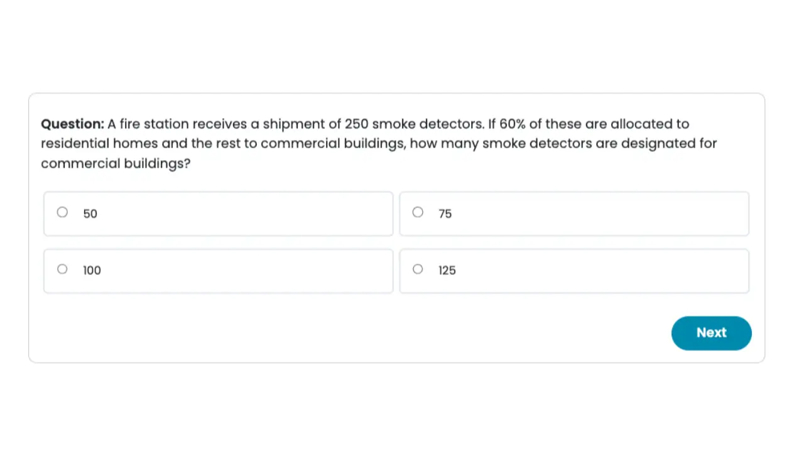Click the number "250" in the question
Viewport: 804px width, 452px height.
[x=357, y=124]
